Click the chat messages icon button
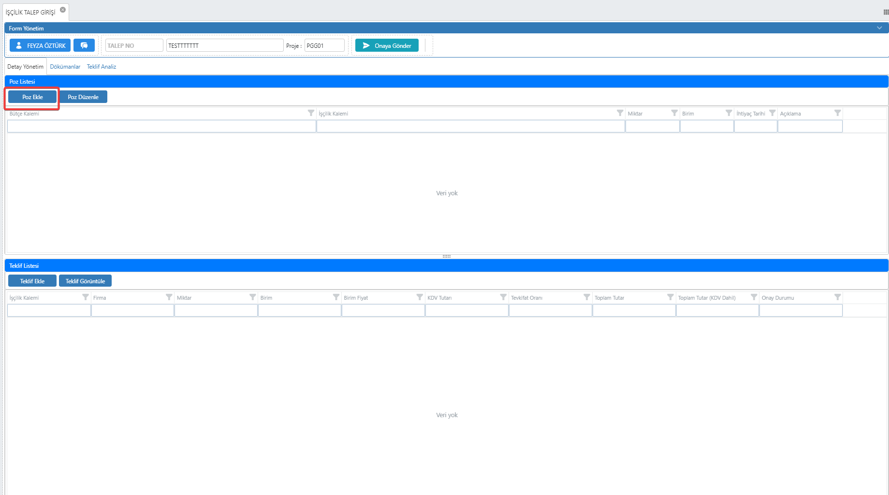 pos(84,45)
